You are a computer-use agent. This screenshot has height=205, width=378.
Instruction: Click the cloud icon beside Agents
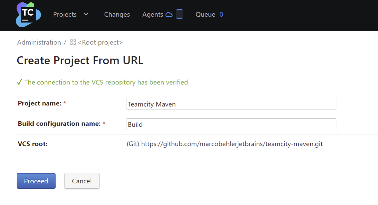click(169, 14)
